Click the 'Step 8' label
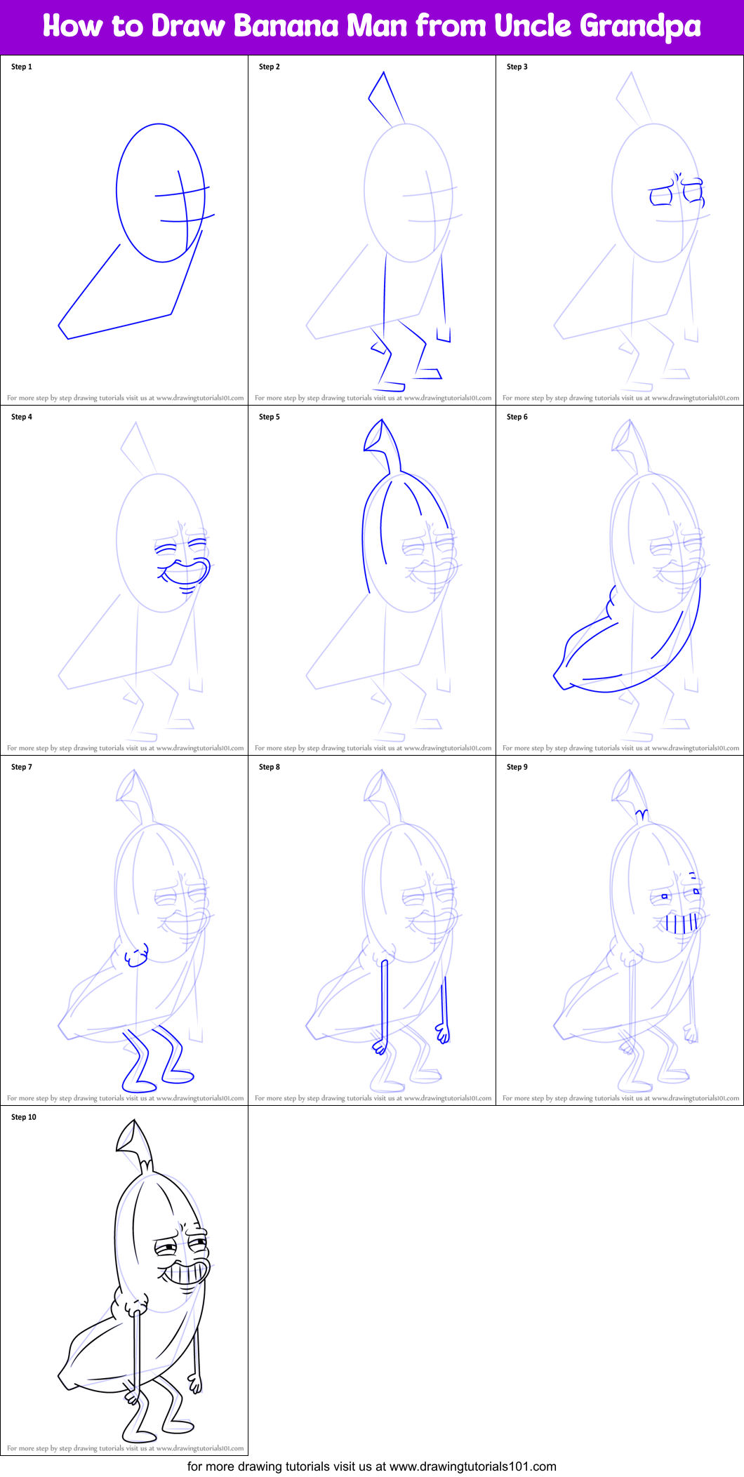Image resolution: width=744 pixels, height=1477 pixels. pos(270,767)
